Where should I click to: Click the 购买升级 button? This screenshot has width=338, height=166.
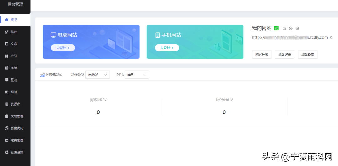[262, 55]
